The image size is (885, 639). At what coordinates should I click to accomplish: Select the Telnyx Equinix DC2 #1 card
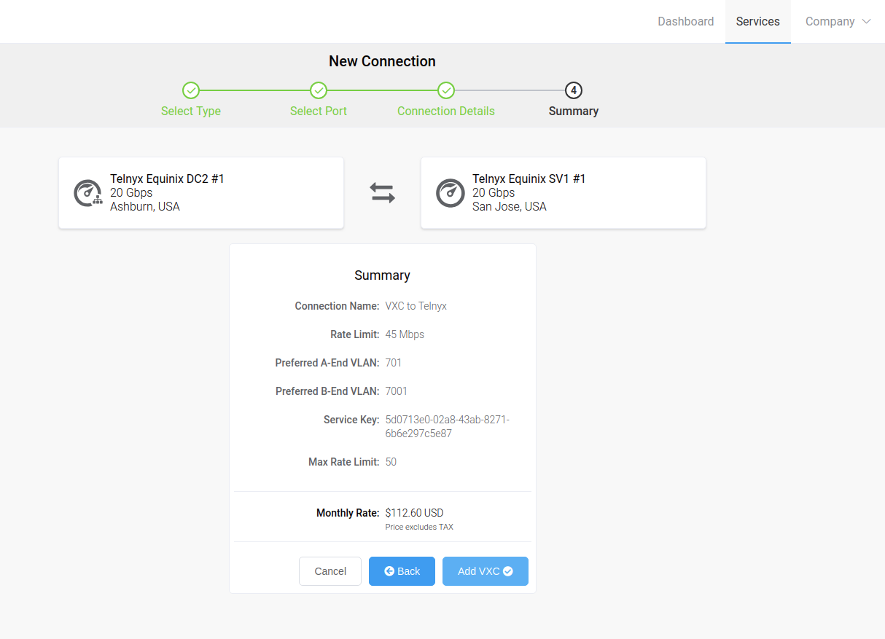(x=201, y=193)
